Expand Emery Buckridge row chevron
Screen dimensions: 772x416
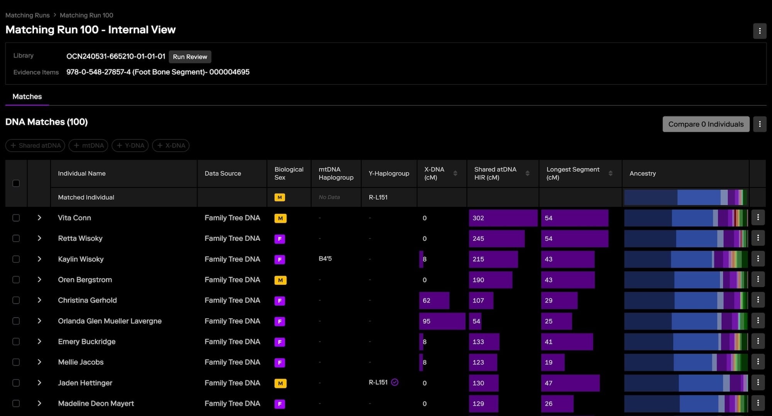click(39, 341)
